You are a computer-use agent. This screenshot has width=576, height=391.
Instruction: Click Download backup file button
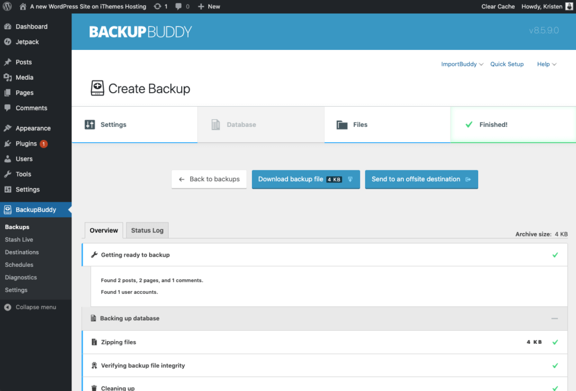click(x=305, y=179)
